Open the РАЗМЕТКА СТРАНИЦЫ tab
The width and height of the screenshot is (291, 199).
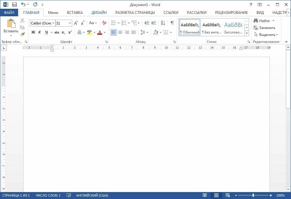[135, 13]
